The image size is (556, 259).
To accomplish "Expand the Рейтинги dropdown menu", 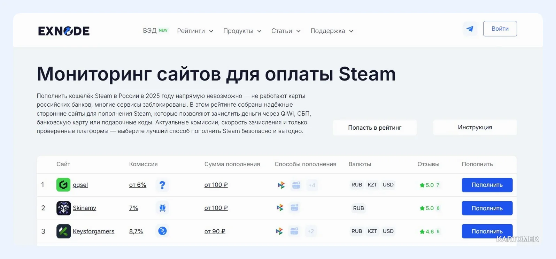I will [195, 31].
